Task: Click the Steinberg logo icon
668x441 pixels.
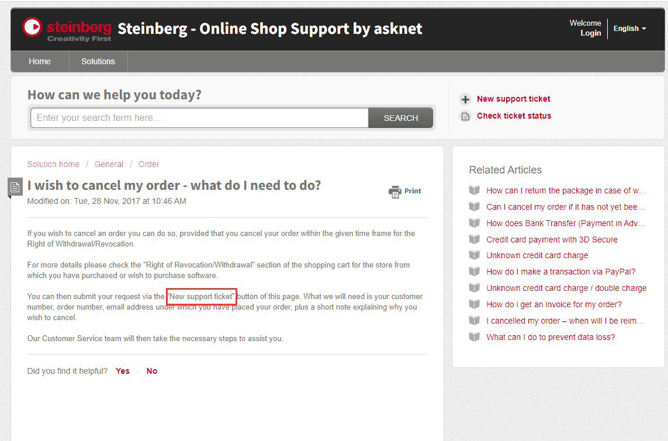Action: (x=32, y=27)
